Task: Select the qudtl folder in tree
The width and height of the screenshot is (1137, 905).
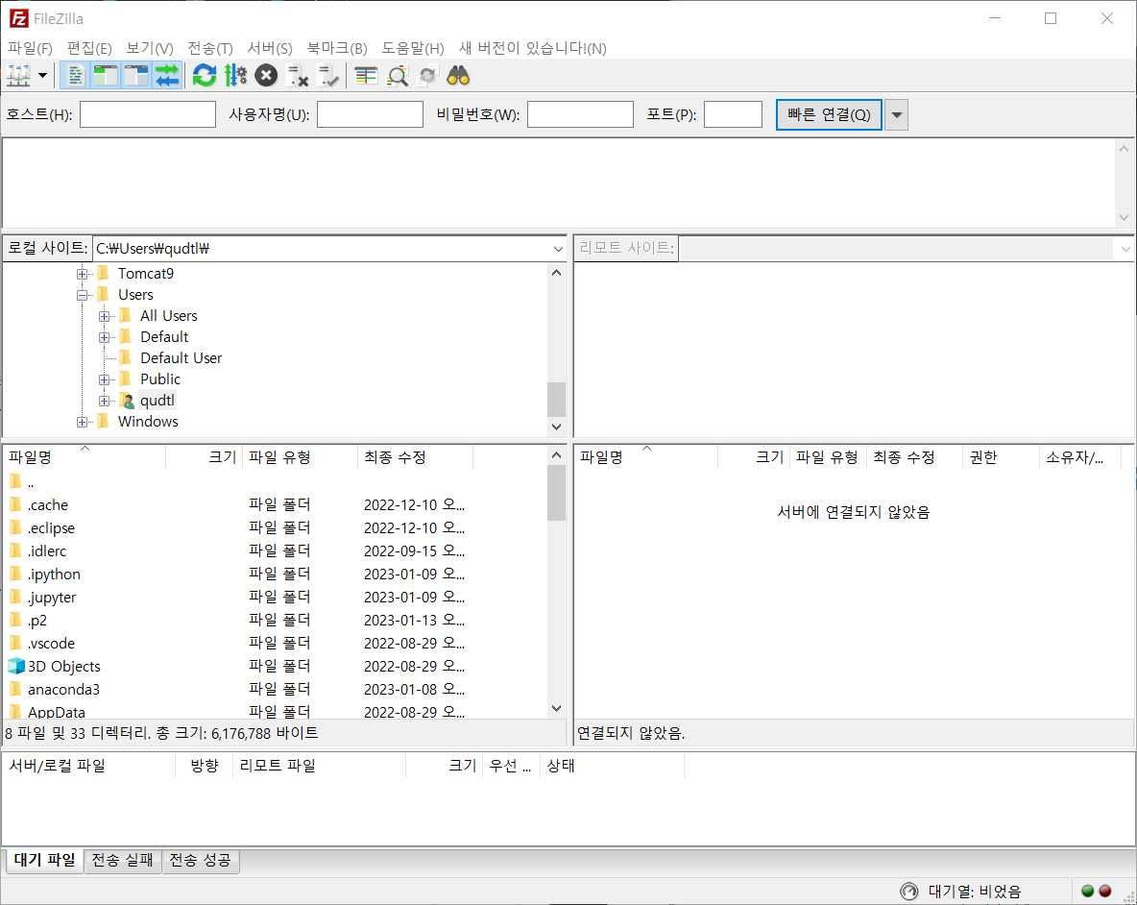Action: [157, 401]
